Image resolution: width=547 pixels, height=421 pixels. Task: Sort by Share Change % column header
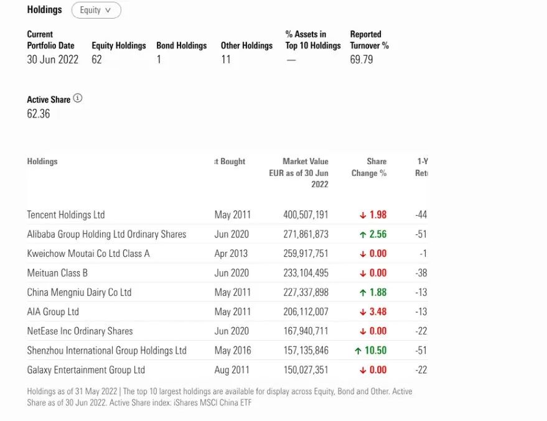pyautogui.click(x=369, y=167)
